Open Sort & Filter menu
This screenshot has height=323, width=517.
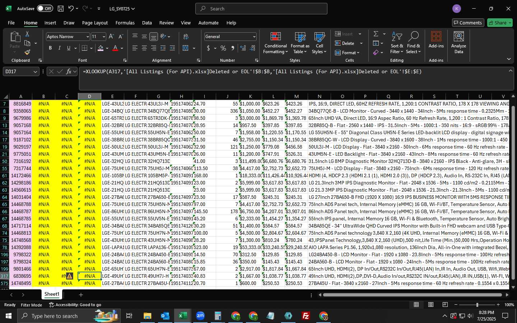point(397,43)
